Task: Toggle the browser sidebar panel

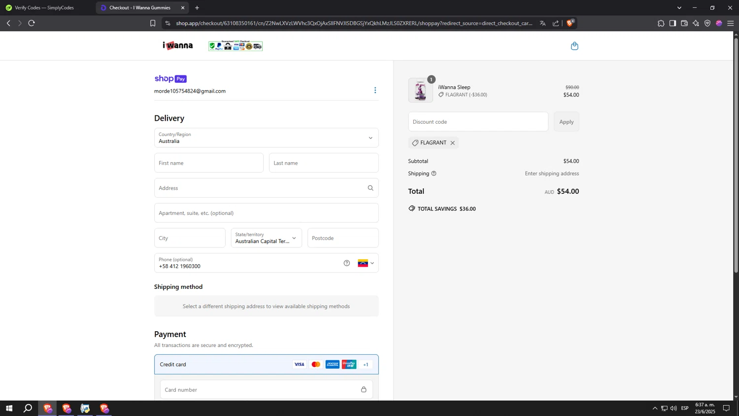Action: 672,23
